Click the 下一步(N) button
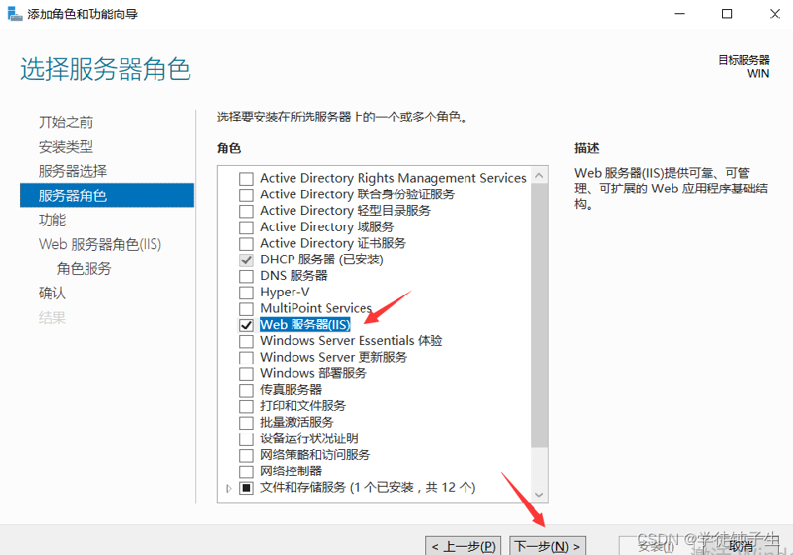The width and height of the screenshot is (793, 555). [x=548, y=546]
